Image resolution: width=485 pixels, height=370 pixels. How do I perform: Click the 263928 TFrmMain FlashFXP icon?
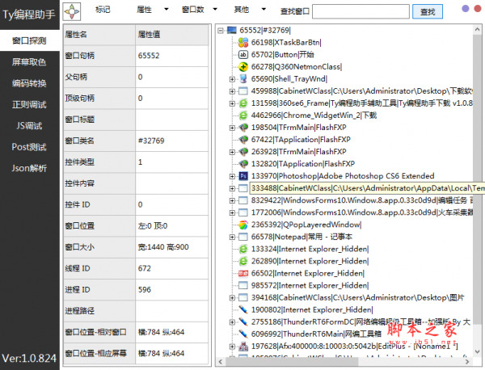coord(243,152)
